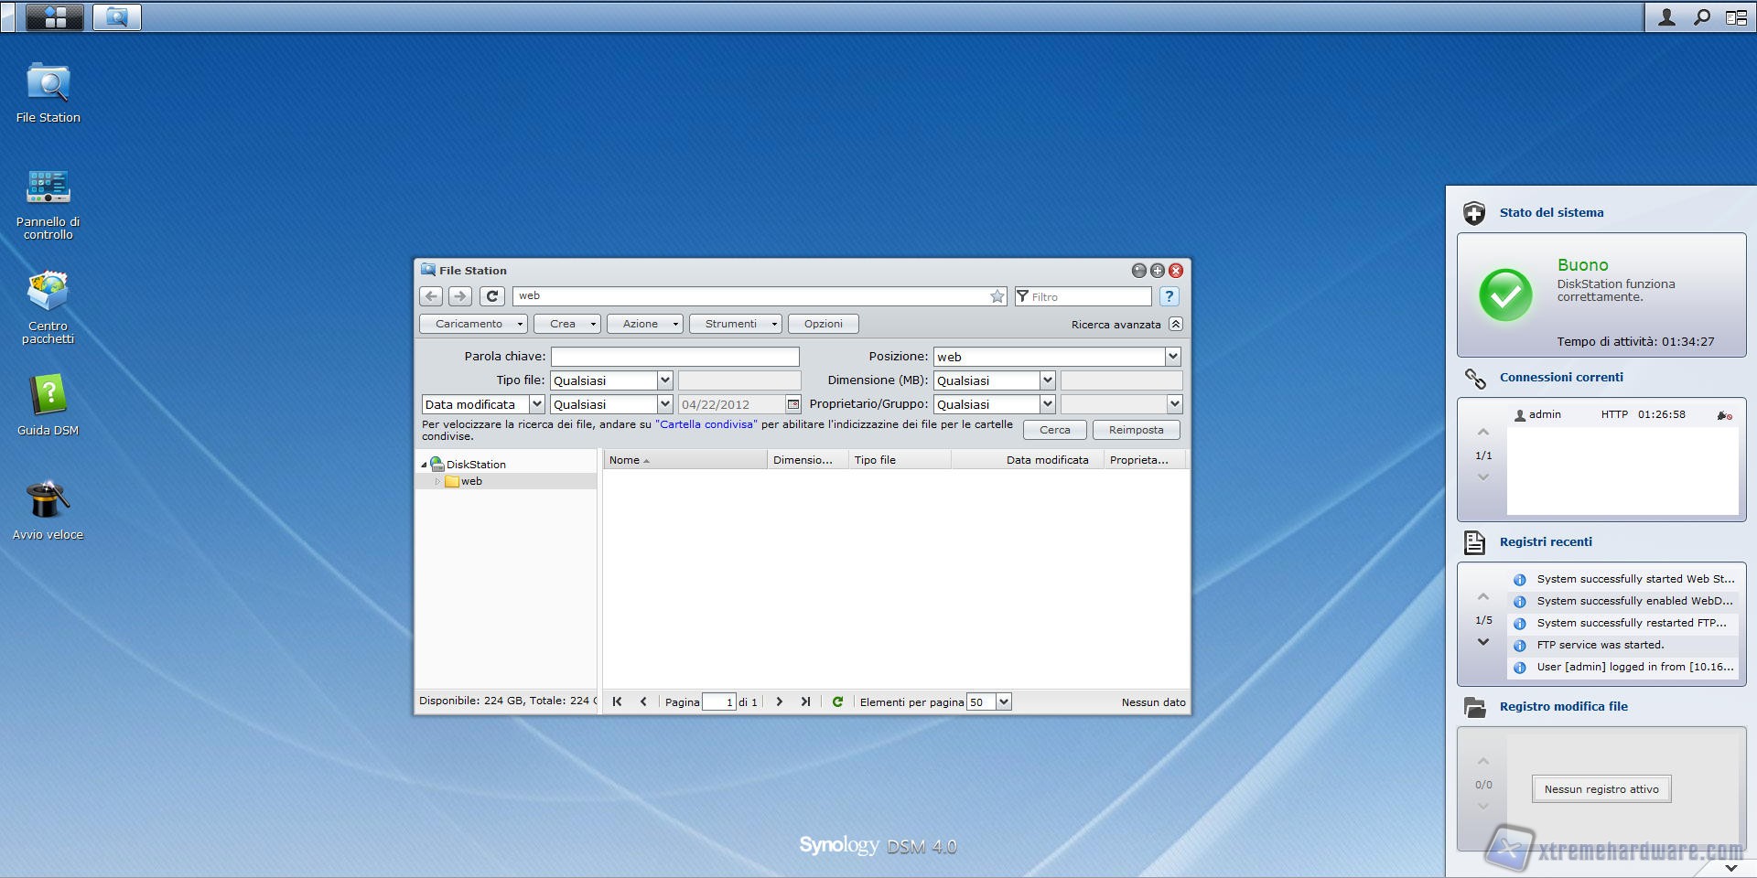Open the Guida DSM help icon

click(48, 397)
